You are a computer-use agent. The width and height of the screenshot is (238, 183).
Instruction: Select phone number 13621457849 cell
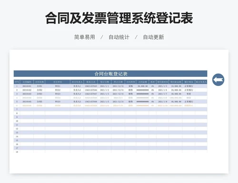[x=91, y=102]
